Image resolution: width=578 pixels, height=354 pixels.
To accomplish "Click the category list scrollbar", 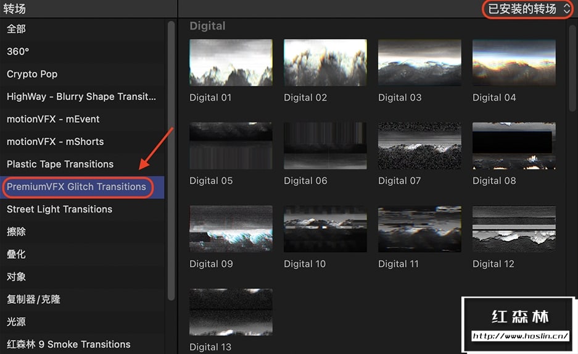I will (171, 161).
